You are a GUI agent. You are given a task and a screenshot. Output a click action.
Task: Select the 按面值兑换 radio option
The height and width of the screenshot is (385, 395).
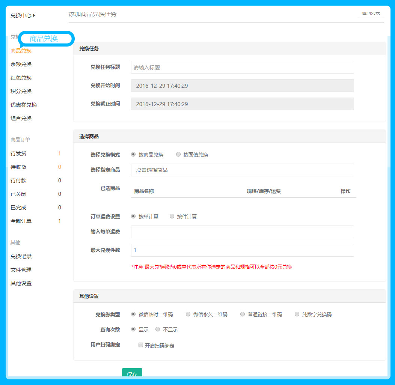tap(178, 154)
